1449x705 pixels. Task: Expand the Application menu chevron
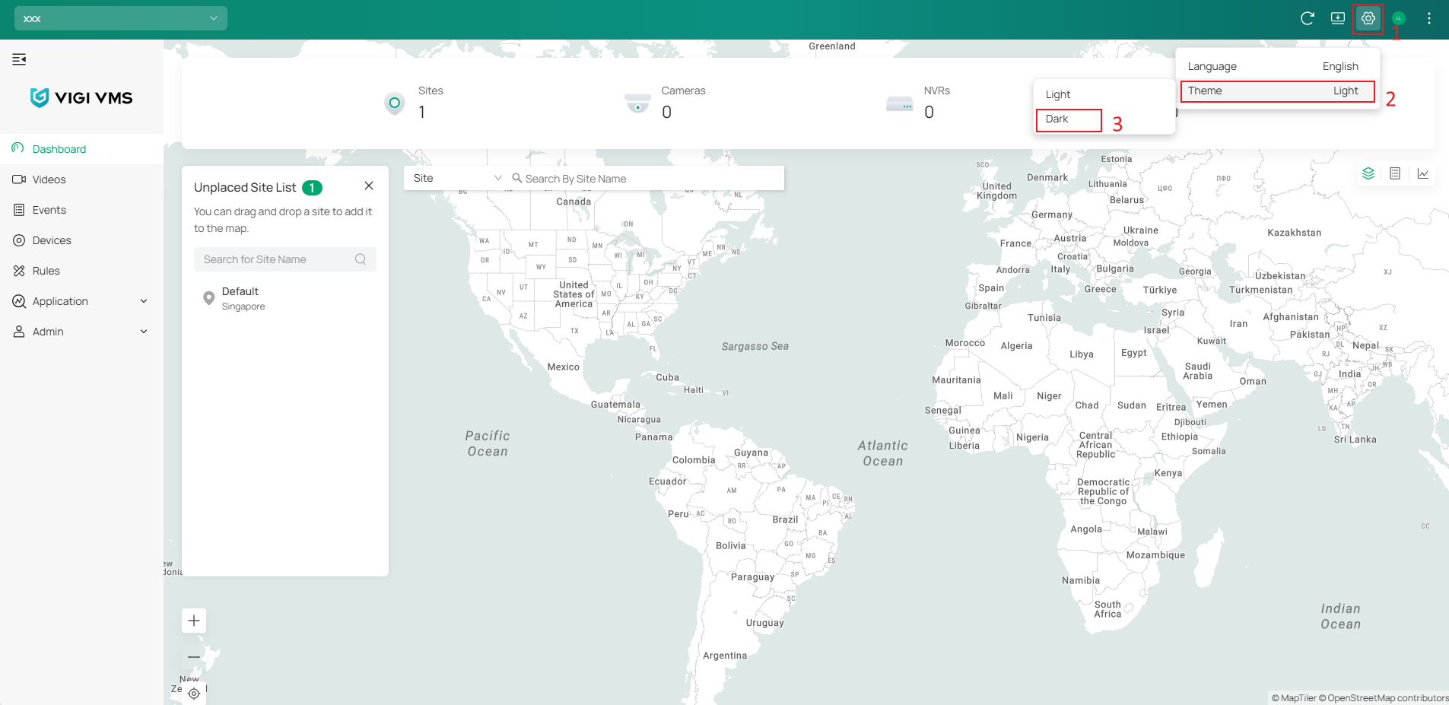click(144, 301)
